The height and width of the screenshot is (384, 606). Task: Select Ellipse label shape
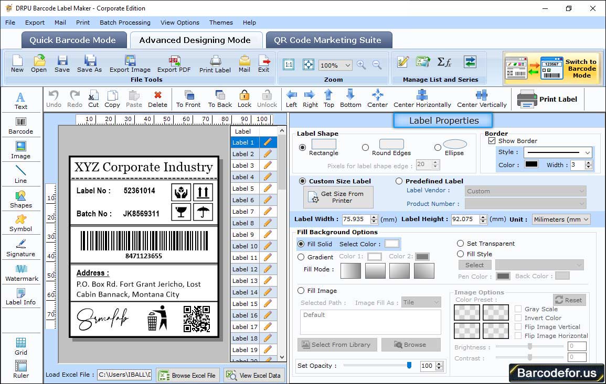[438, 147]
